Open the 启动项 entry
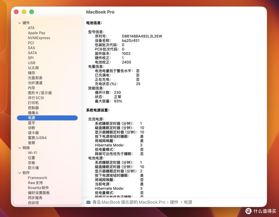Screen dimensions: 279x217 (33, 203)
